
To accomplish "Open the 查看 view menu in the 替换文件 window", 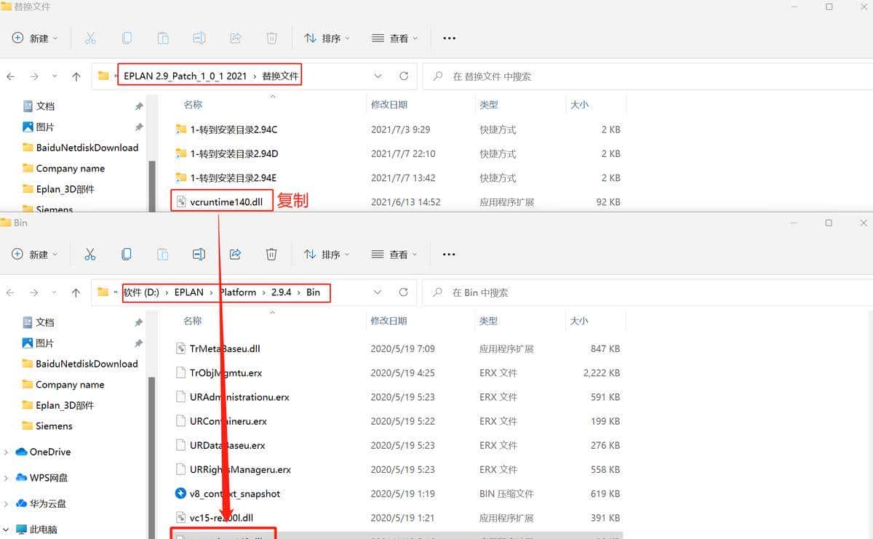I will (x=395, y=38).
